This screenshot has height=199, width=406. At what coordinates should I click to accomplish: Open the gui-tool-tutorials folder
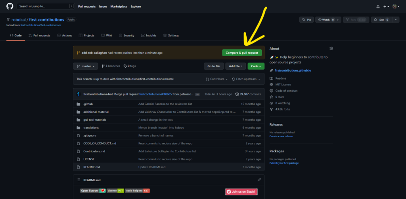point(95,119)
